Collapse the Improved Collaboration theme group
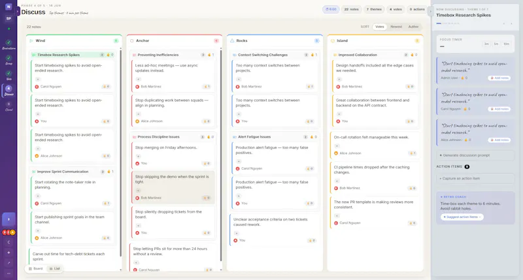 pos(375,55)
